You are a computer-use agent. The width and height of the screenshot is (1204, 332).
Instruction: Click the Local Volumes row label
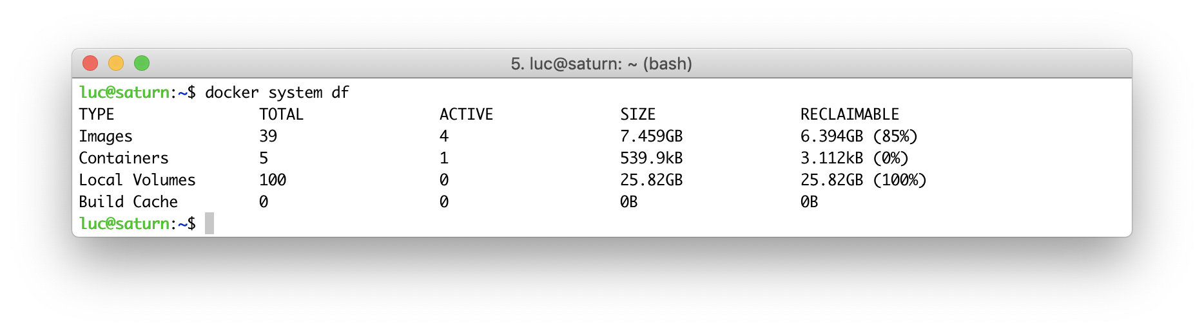137,180
